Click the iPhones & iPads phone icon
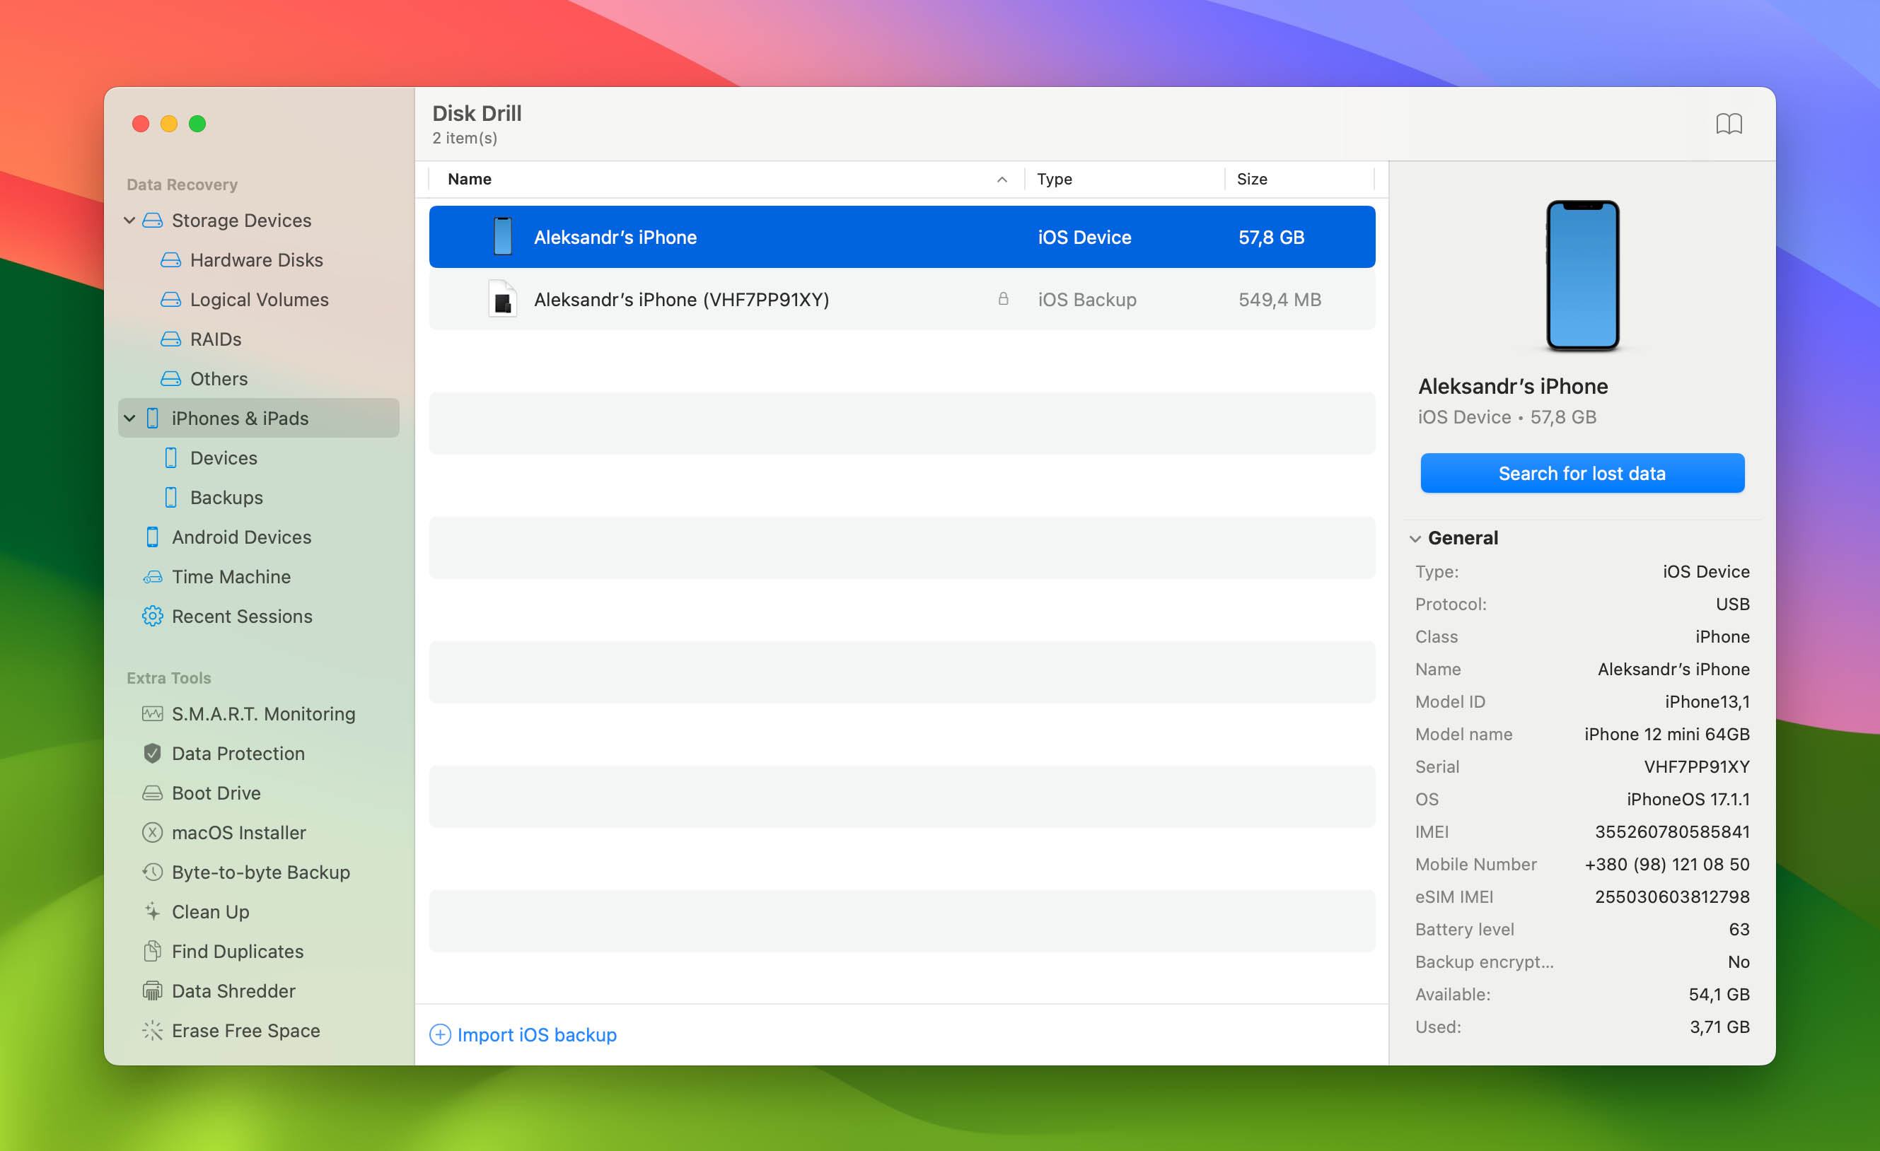Viewport: 1880px width, 1151px height. (153, 418)
